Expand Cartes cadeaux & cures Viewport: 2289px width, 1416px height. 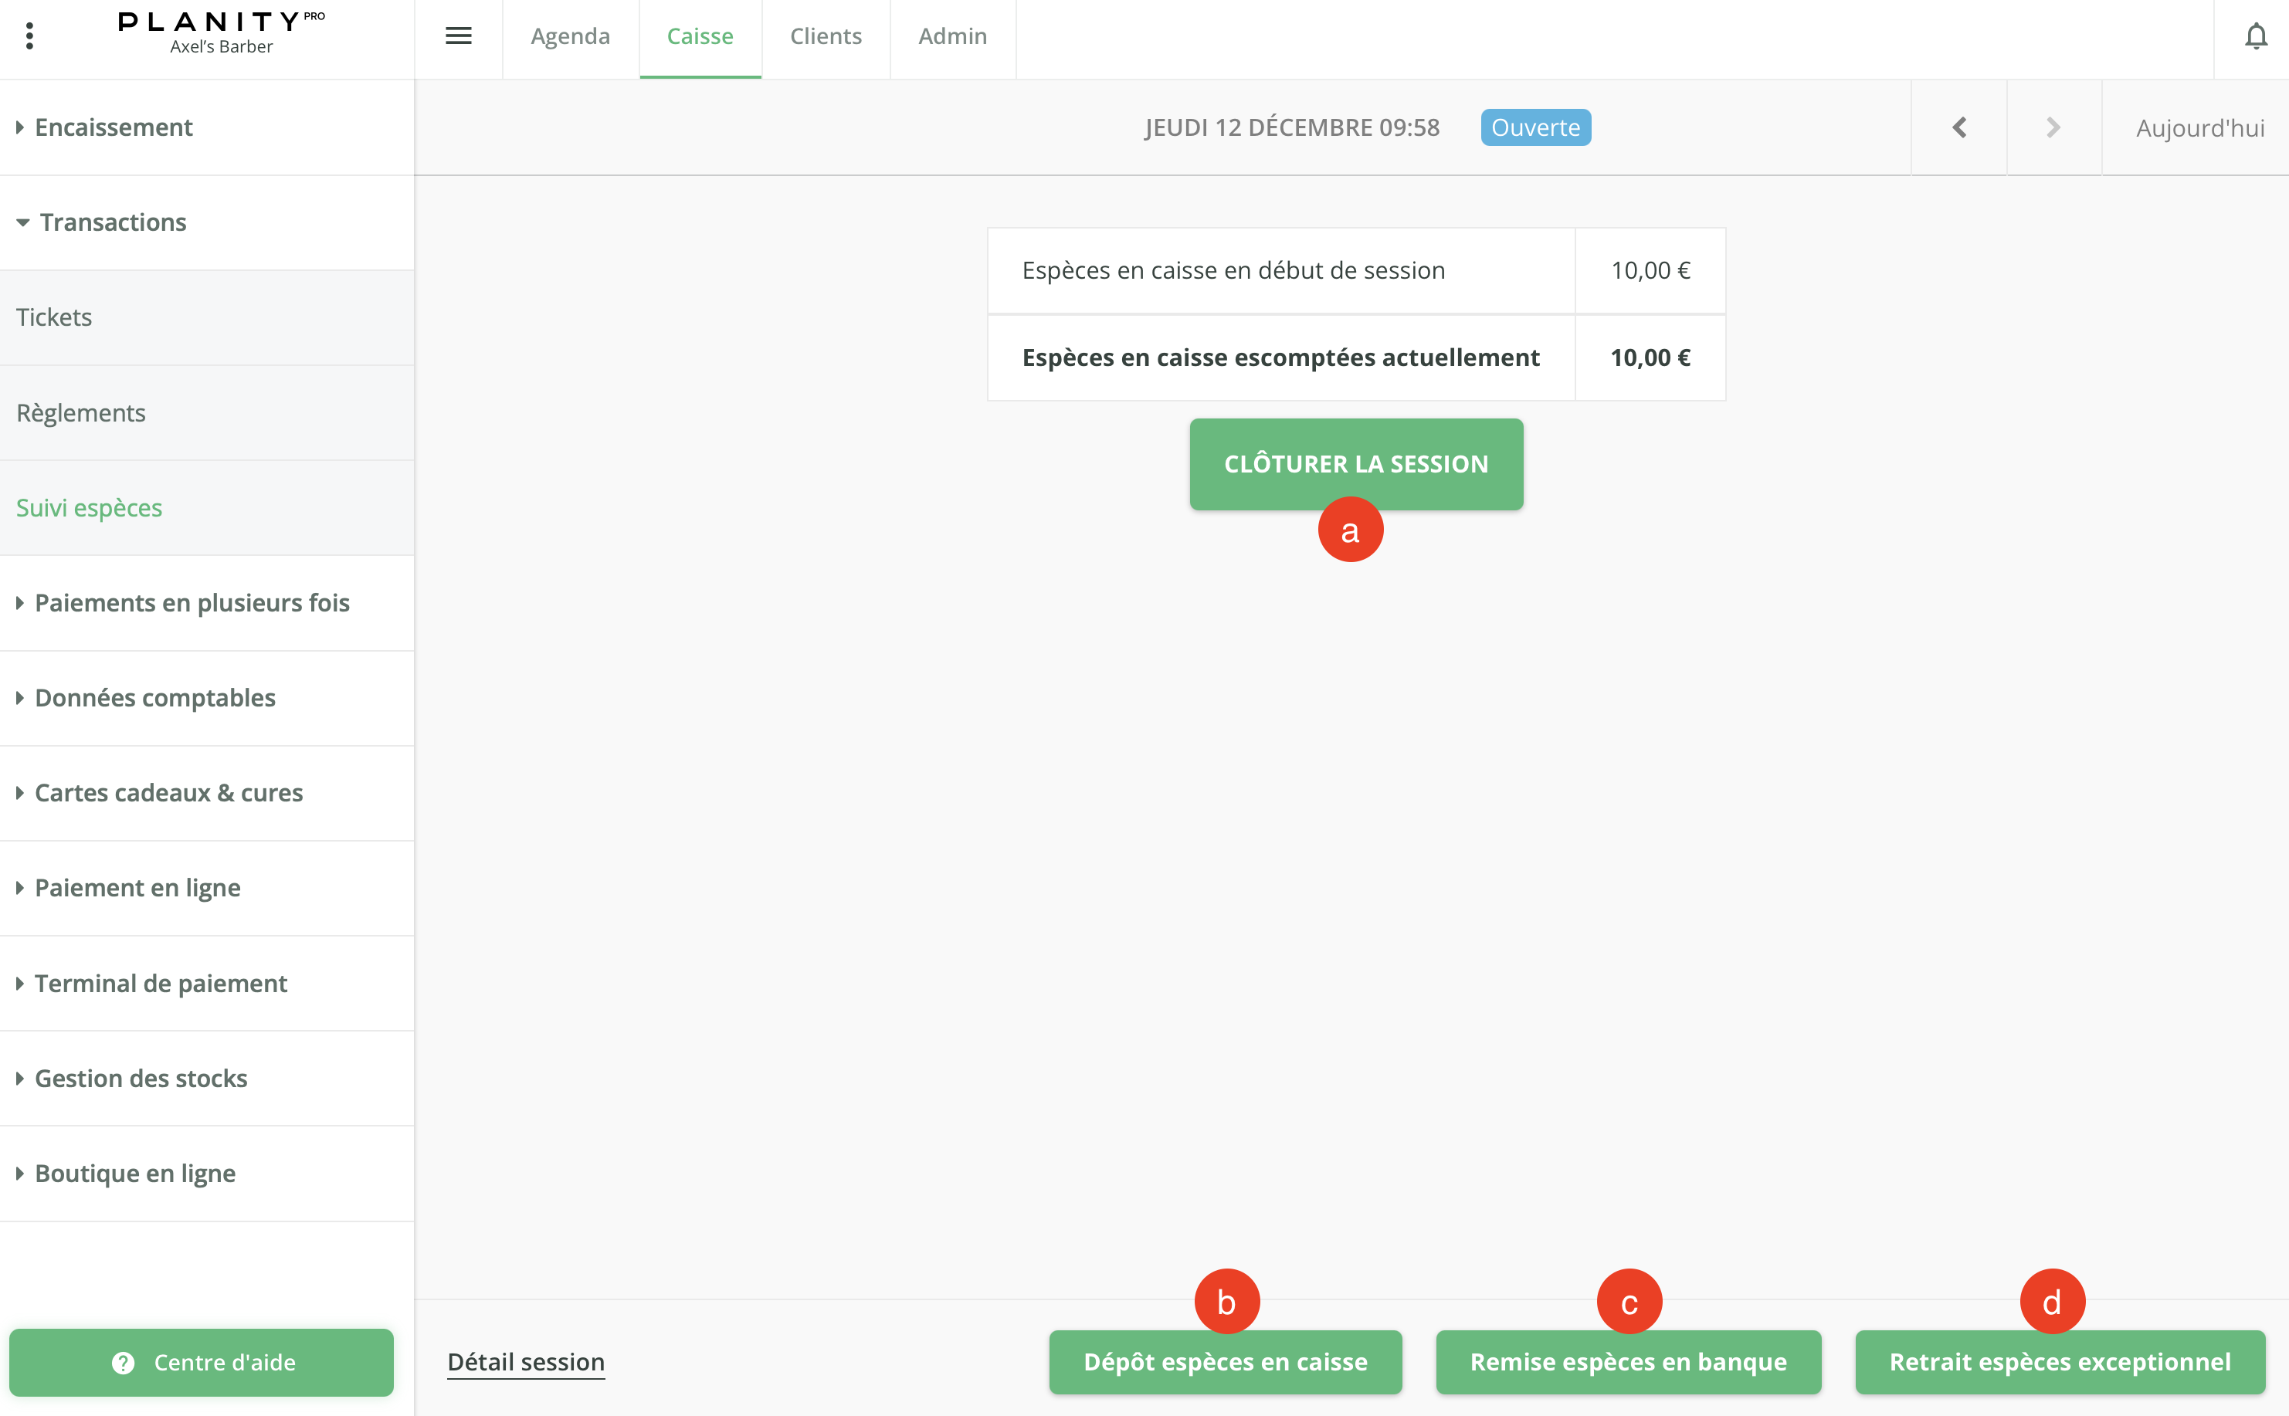coord(168,792)
